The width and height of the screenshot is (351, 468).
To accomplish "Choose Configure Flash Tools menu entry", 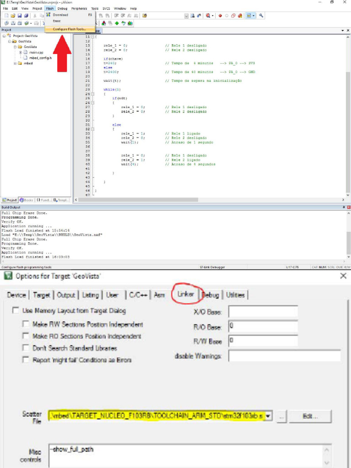I will point(70,29).
